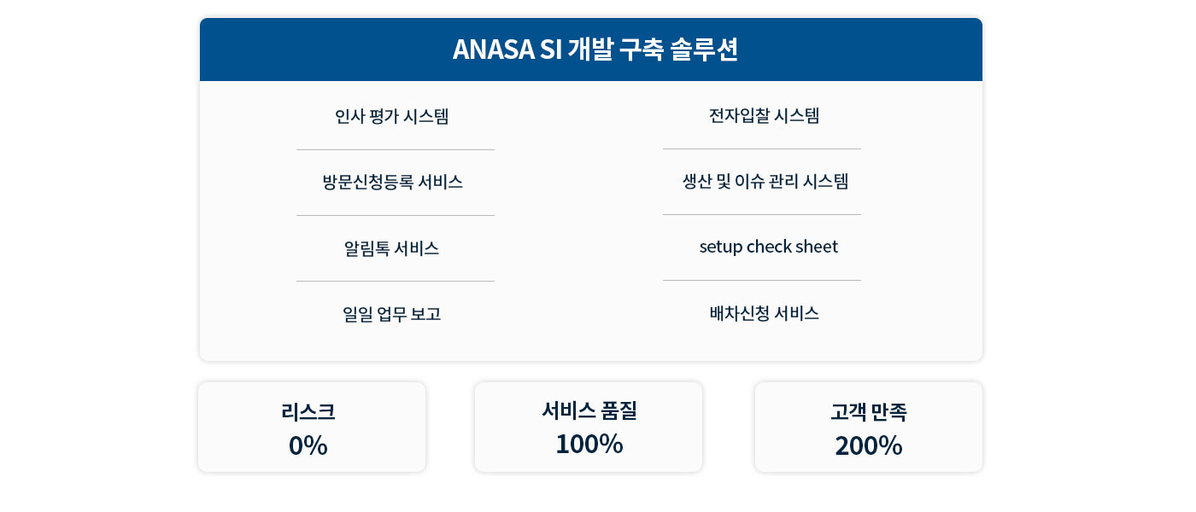Screen dimensions: 1196x512
Task: Click the 100% service quality value
Action: click(589, 444)
